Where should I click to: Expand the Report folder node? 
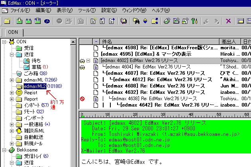click(x=12, y=99)
